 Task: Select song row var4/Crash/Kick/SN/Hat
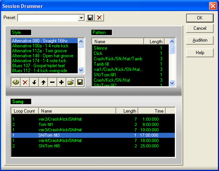point(93,141)
